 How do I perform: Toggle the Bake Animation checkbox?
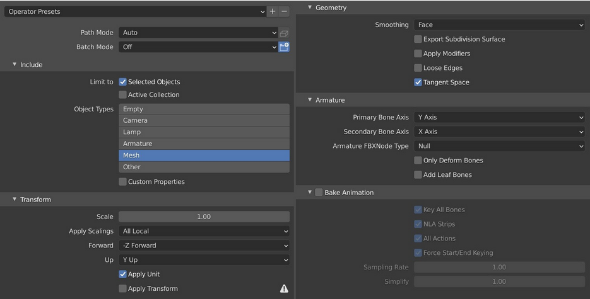click(x=319, y=193)
